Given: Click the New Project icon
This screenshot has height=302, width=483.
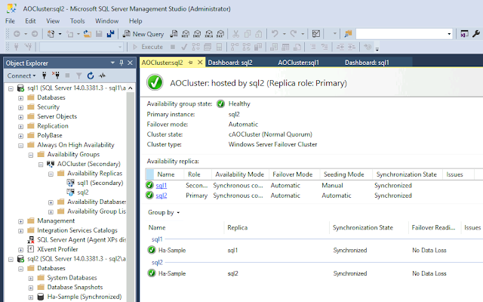Looking at the screenshot, I should [51, 34].
